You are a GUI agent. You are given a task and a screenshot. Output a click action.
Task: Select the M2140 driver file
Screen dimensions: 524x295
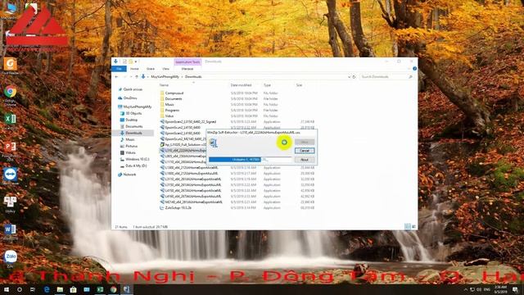click(193, 202)
